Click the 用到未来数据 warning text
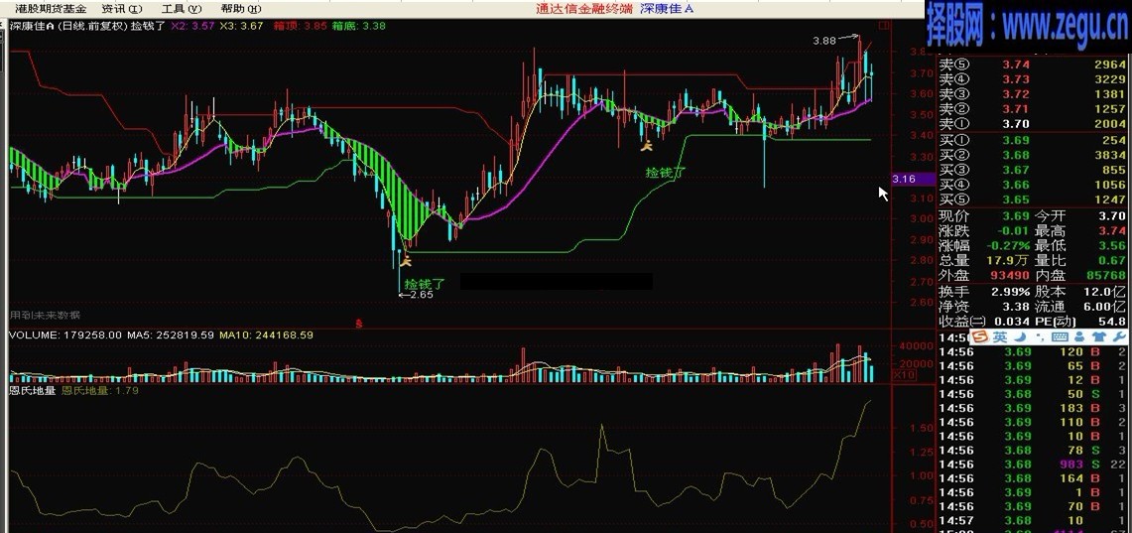Image resolution: width=1132 pixels, height=533 pixels. click(x=45, y=315)
